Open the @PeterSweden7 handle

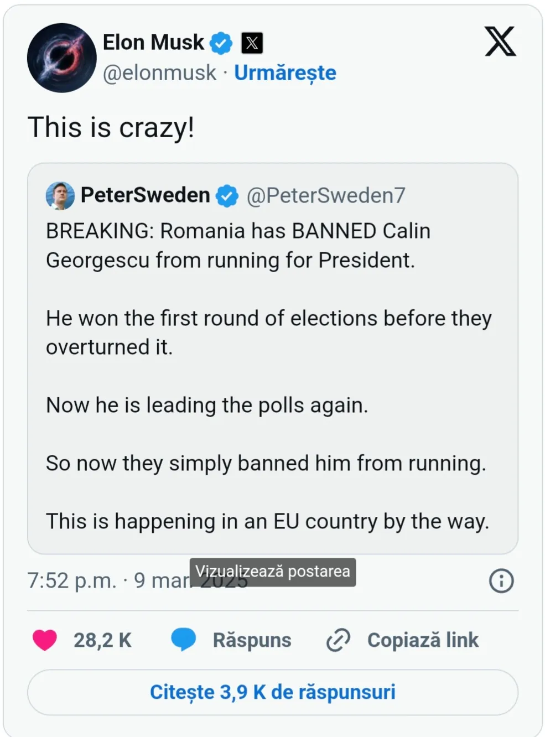click(x=325, y=195)
